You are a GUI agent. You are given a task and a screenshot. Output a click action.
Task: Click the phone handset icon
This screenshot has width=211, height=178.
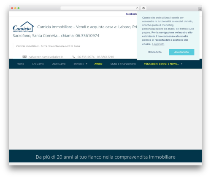coord(74,57)
